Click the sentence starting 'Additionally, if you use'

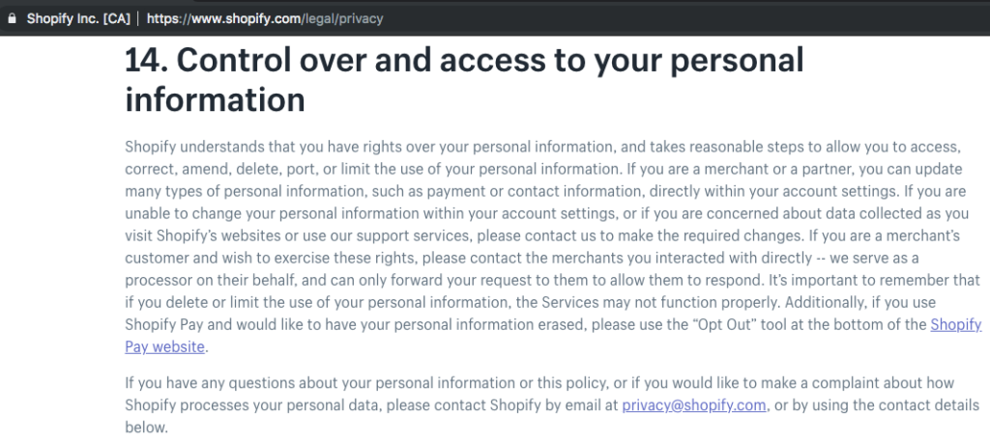point(553,324)
